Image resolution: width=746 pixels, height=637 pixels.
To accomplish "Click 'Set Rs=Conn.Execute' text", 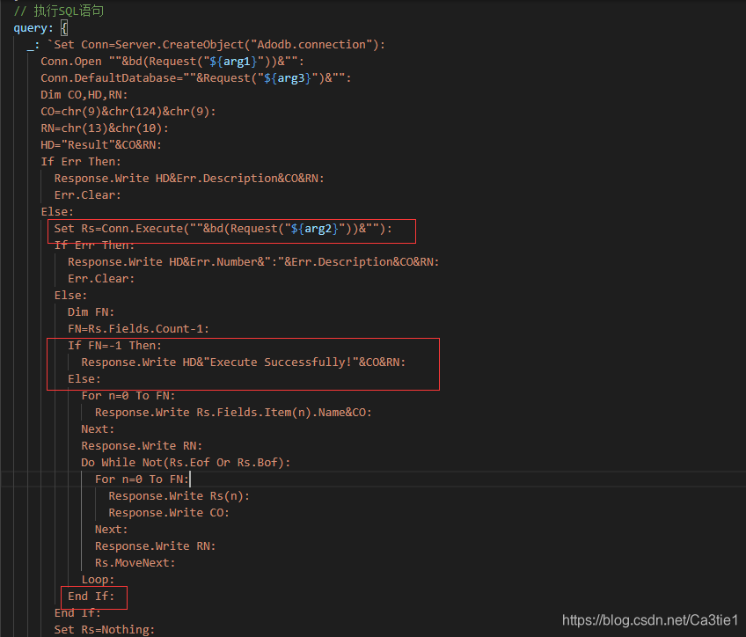I will click(x=119, y=229).
